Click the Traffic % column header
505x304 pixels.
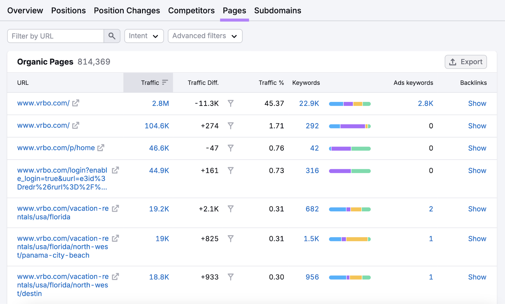(271, 83)
